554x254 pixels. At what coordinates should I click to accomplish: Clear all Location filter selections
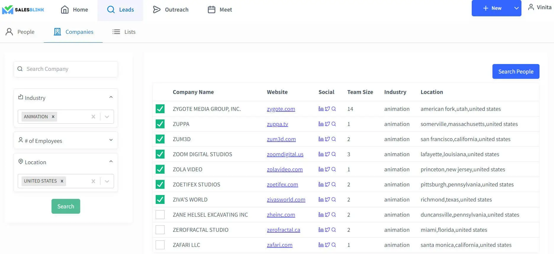click(93, 181)
